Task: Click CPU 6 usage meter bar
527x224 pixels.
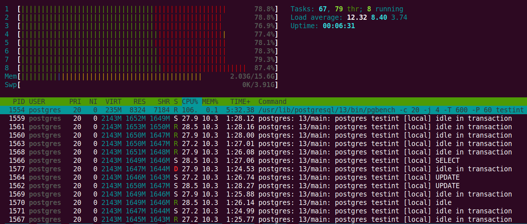Action: pos(147,51)
